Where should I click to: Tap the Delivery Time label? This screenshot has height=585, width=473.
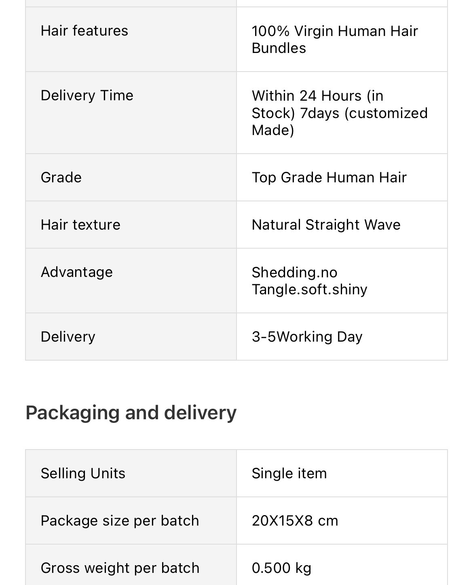coord(87,95)
